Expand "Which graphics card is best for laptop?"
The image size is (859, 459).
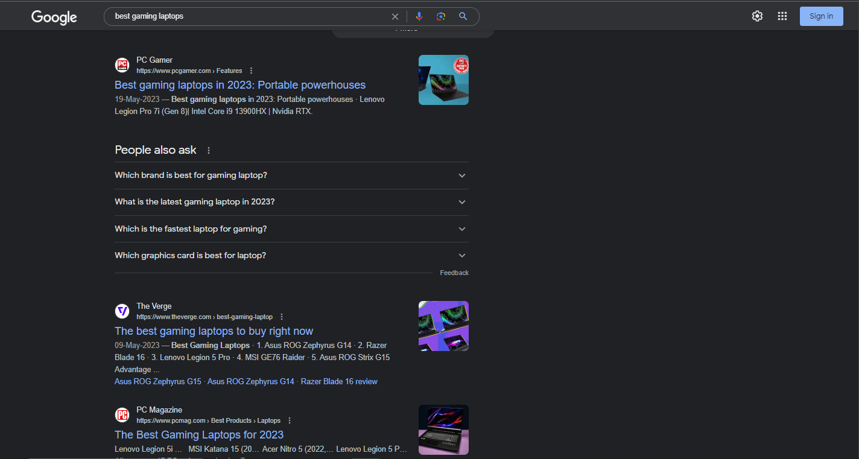pos(291,256)
